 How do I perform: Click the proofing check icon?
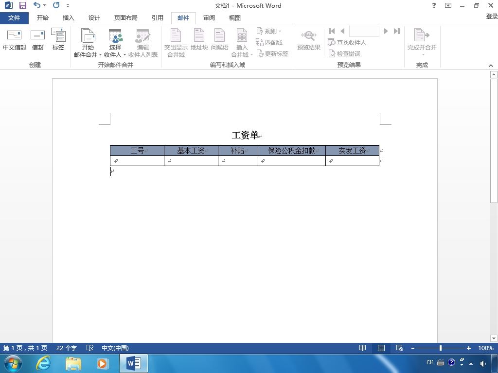point(90,348)
